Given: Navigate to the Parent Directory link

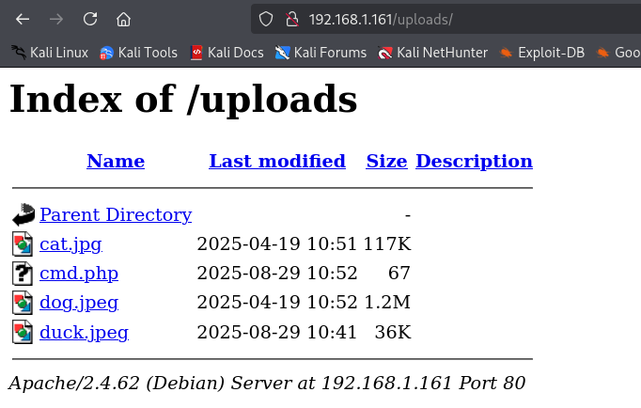Looking at the screenshot, I should [116, 215].
